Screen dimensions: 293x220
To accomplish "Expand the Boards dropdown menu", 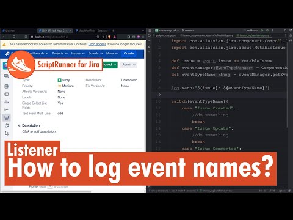I will point(95,53).
